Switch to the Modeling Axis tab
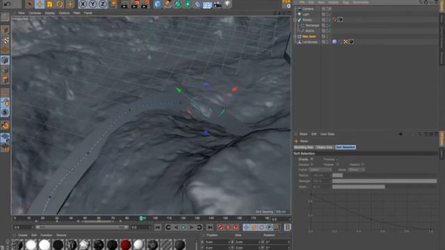Screen dimensions: 445x250 pyautogui.click(x=304, y=147)
